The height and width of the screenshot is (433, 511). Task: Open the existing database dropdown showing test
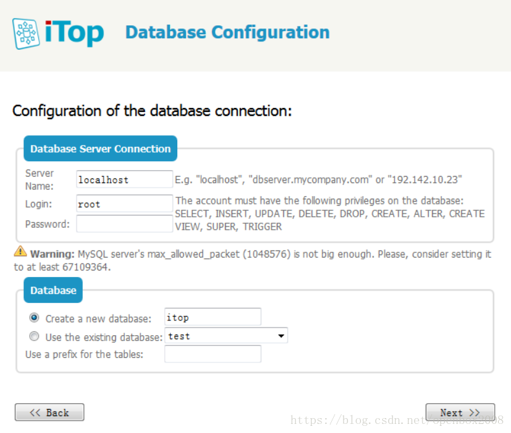pyautogui.click(x=226, y=335)
